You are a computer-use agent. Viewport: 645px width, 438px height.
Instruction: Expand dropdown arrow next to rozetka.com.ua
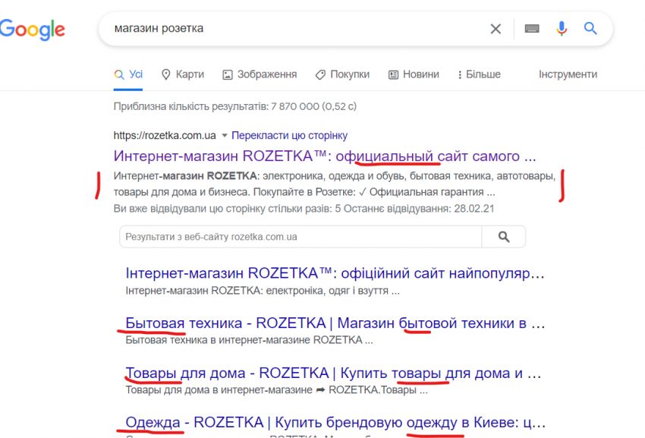coord(225,135)
